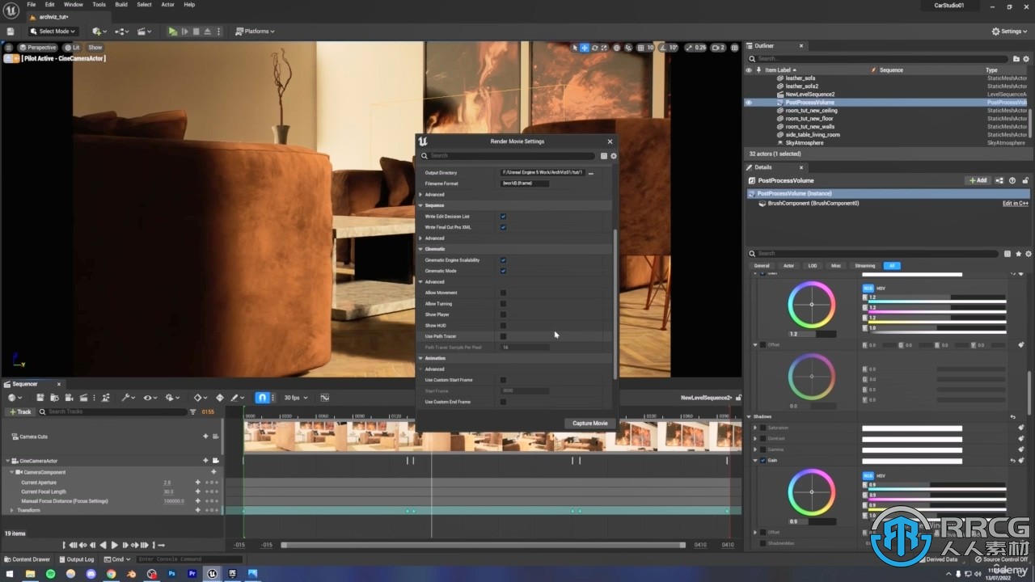Click the Add component button in Details
Image resolution: width=1035 pixels, height=582 pixels.
(978, 180)
